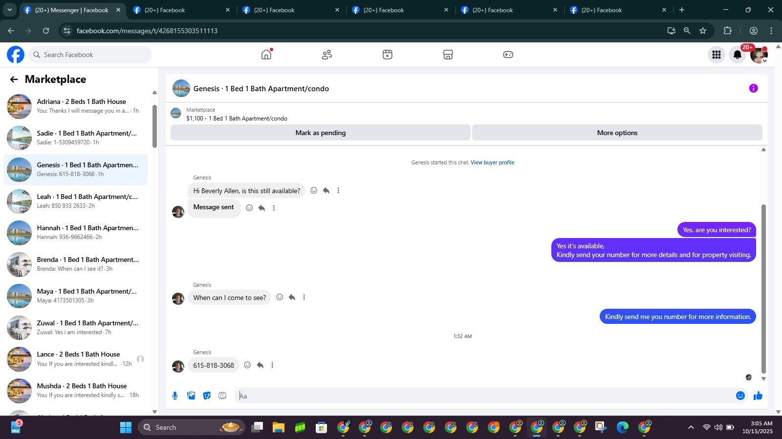Bookmark this page with the star icon
This screenshot has height=439, width=782.
703,31
